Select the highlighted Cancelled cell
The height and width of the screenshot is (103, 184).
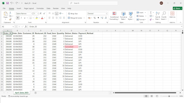point(71,47)
